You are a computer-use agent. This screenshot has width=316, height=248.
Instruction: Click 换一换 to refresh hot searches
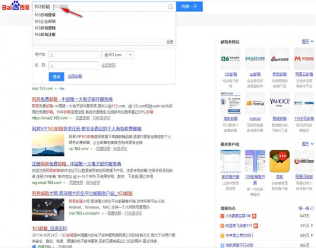pyautogui.click(x=304, y=209)
